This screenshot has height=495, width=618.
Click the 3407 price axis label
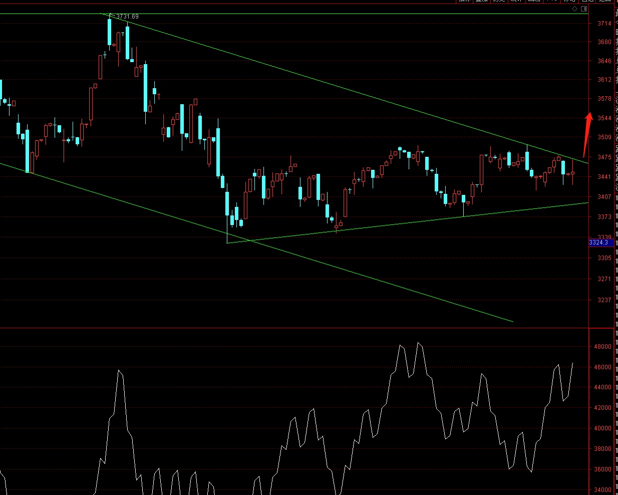point(604,197)
